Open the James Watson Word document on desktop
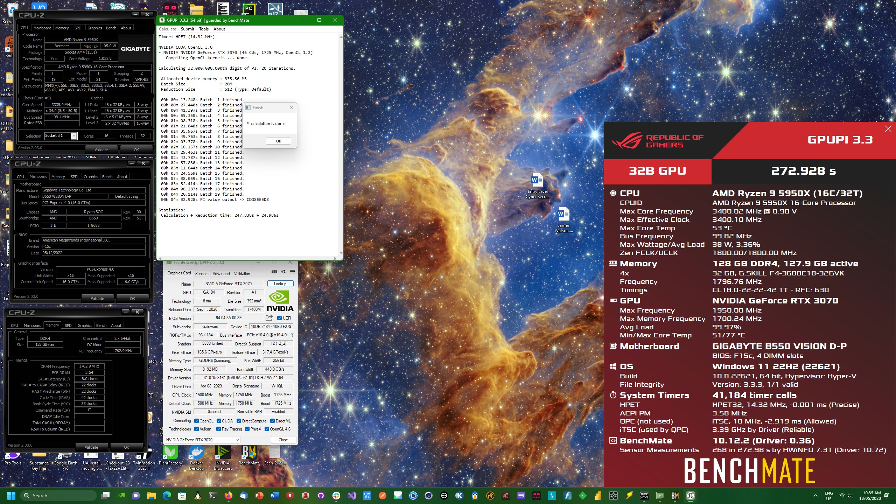 pos(563,219)
